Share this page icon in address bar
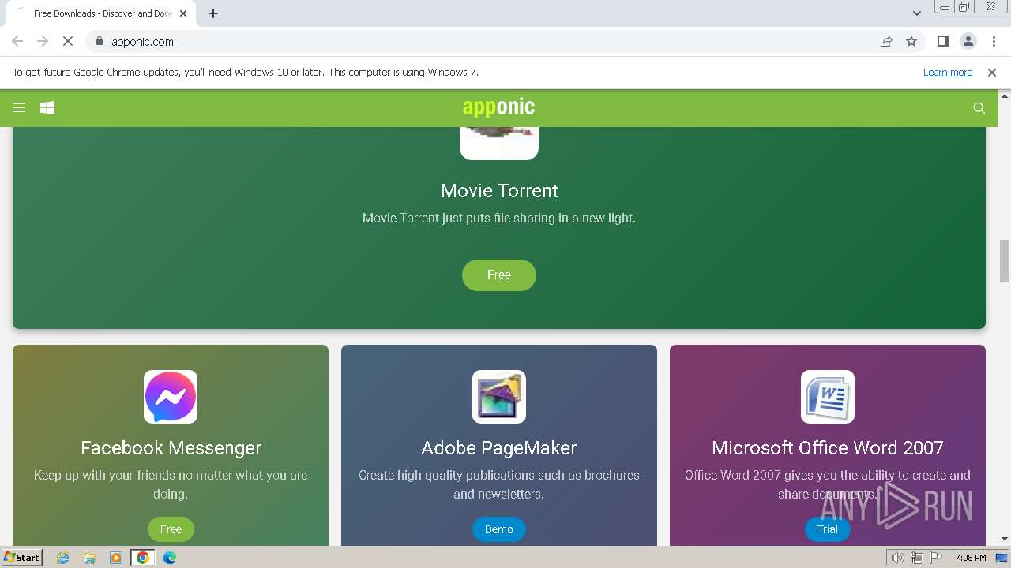 (x=886, y=42)
